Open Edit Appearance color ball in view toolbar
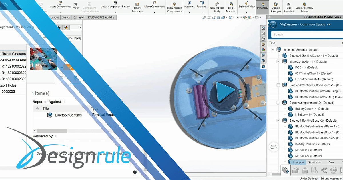343x180 pixels. (x=245, y=18)
